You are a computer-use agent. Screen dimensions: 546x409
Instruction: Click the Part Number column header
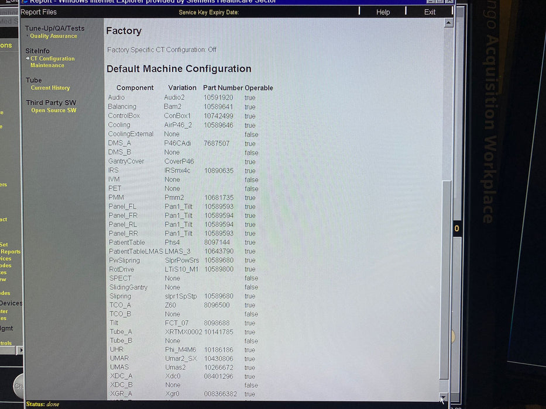[x=222, y=88]
